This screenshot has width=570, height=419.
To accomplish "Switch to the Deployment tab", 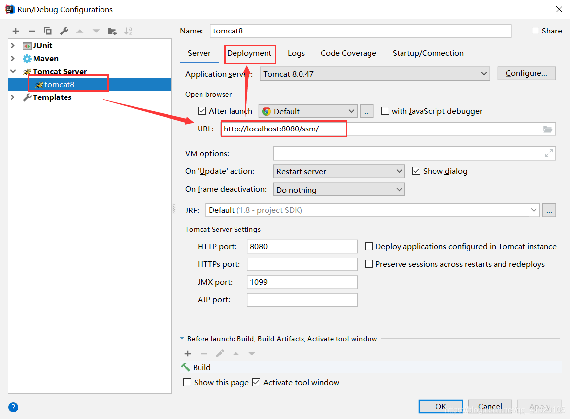I will pos(249,53).
